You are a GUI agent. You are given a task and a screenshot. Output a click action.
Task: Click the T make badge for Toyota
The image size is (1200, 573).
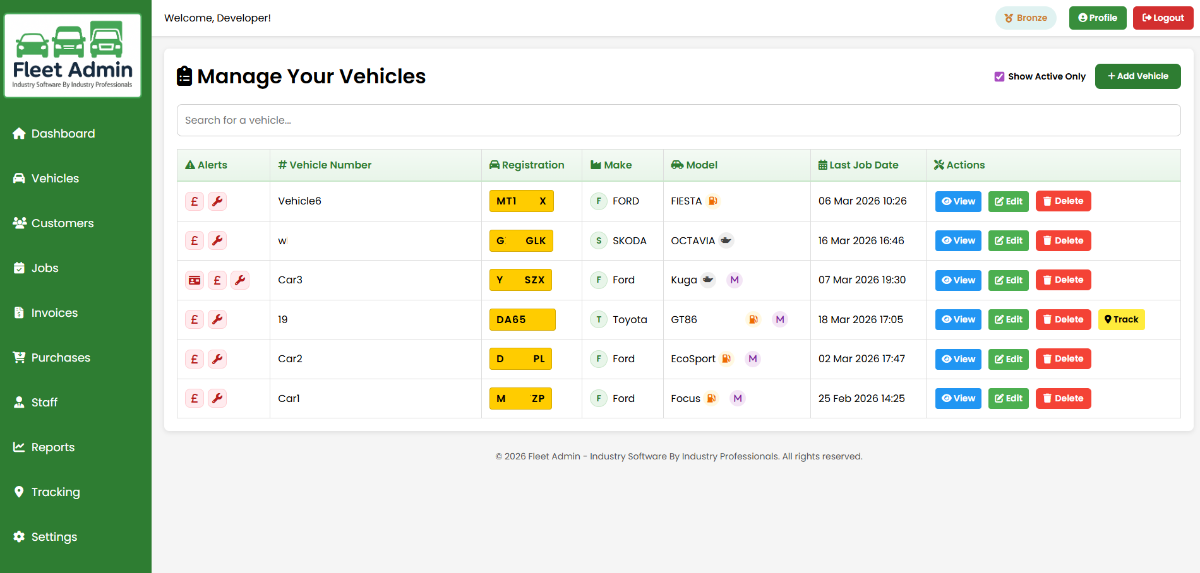pos(599,319)
